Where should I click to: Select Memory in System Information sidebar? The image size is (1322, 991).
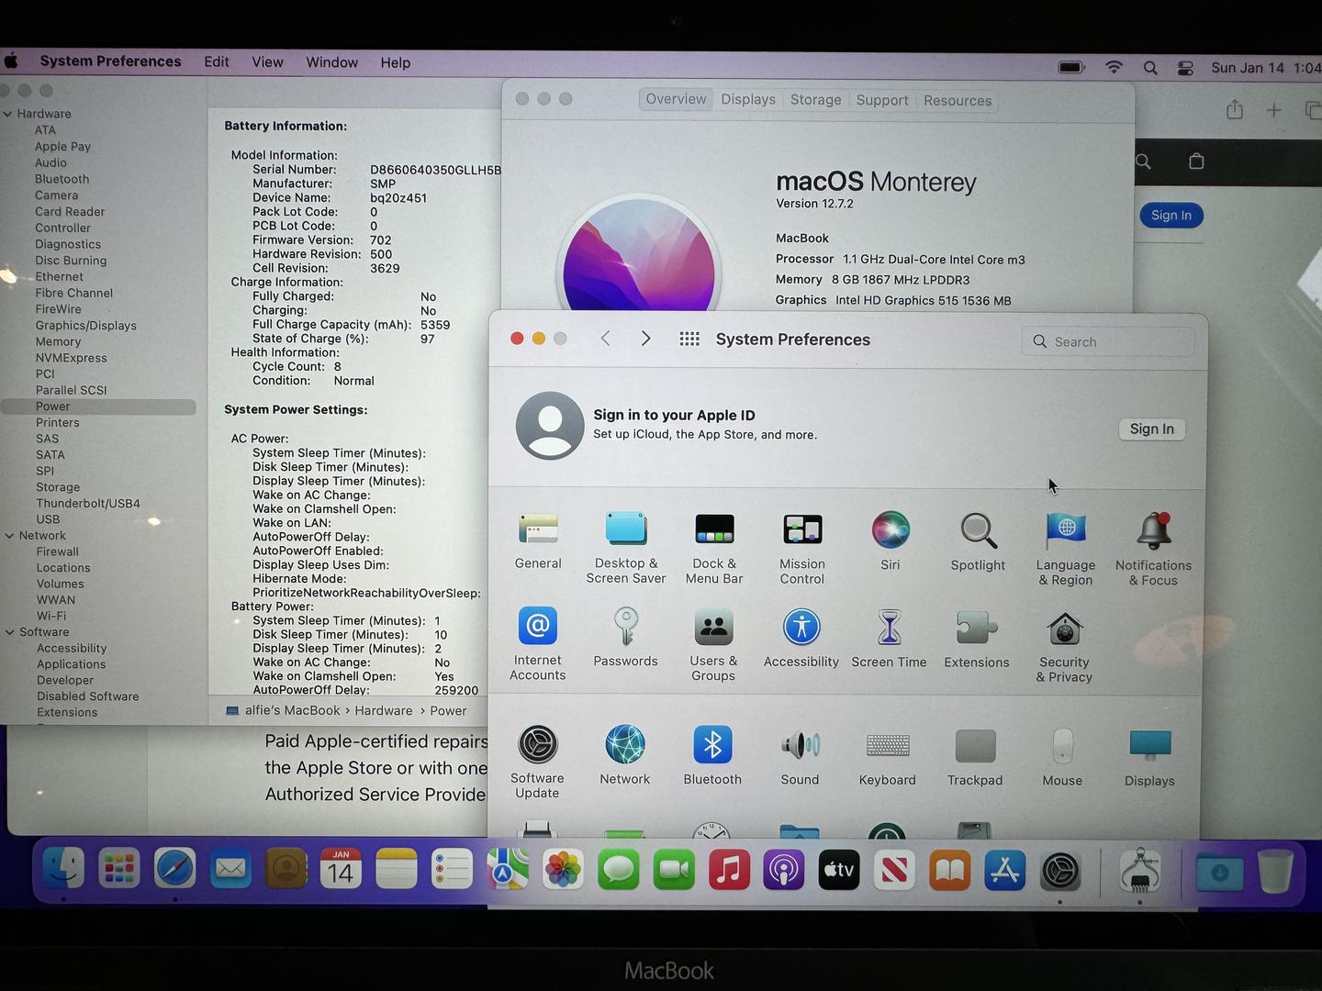pyautogui.click(x=58, y=341)
